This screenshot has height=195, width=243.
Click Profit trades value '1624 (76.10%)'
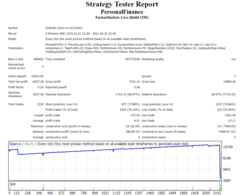tap(130, 110)
